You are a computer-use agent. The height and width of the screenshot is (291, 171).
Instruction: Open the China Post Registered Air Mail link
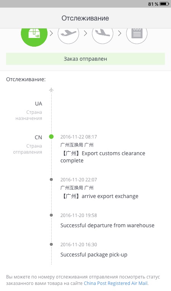click(x=116, y=283)
